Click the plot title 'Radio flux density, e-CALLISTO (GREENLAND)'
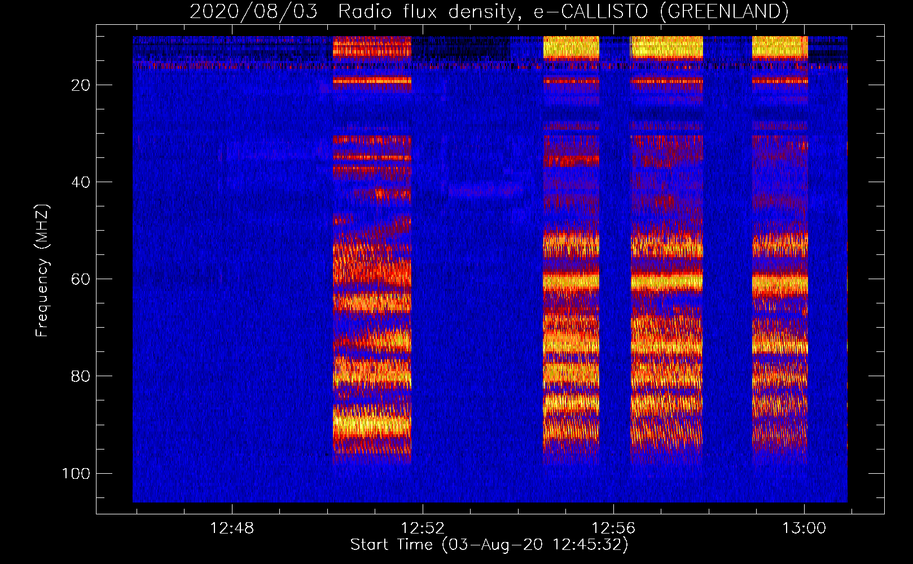This screenshot has height=564, width=913. tap(563, 12)
